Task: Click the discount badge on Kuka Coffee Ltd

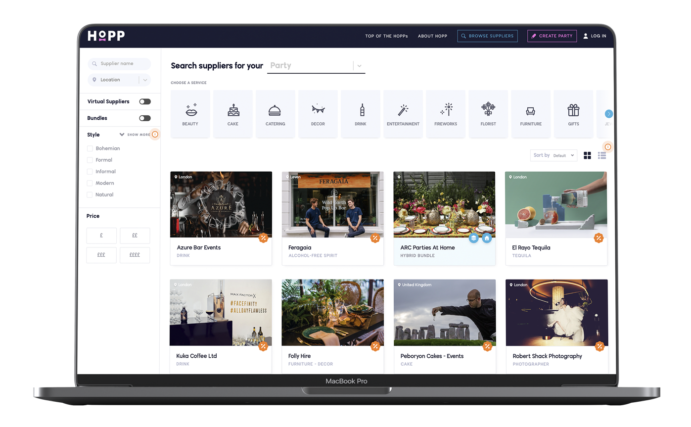Action: [263, 346]
